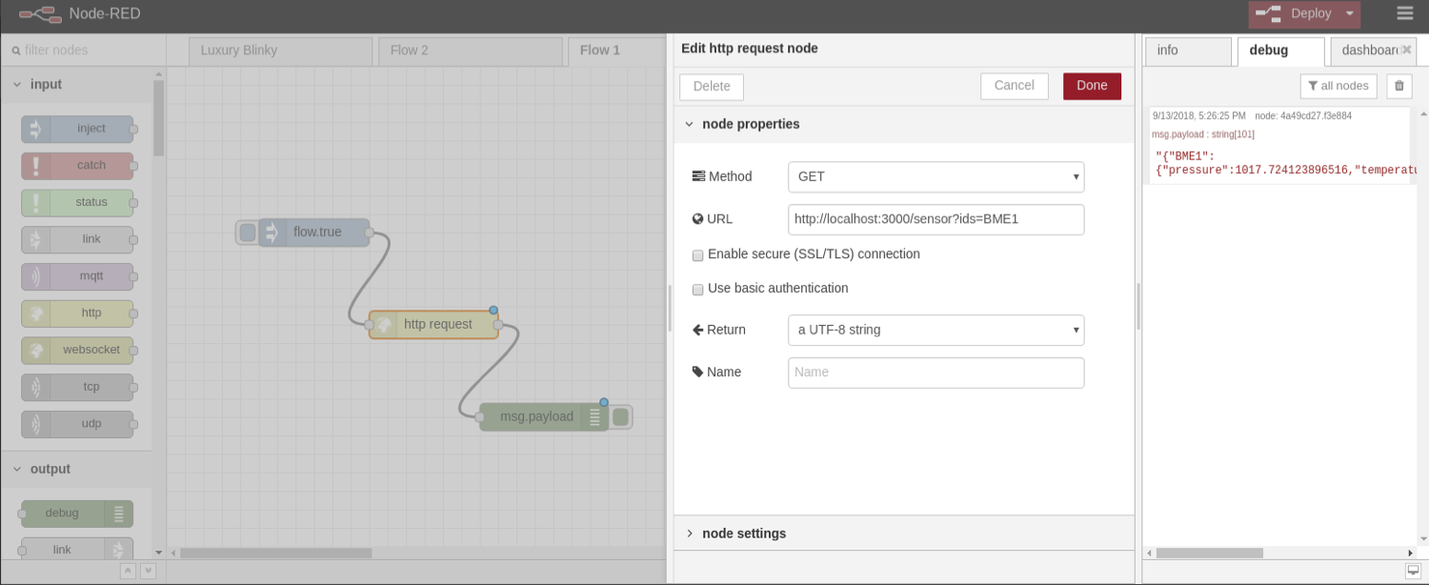The image size is (1429, 585).
Task: Select the websocket node in the palette
Action: [77, 350]
